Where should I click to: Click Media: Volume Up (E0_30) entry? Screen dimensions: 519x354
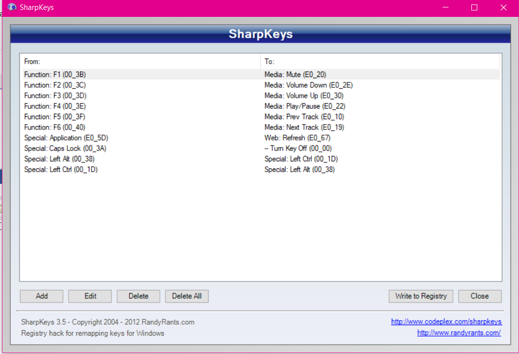click(304, 96)
